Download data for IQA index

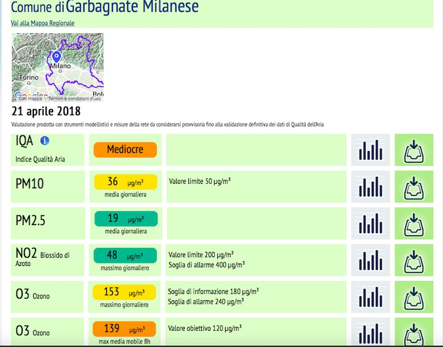(x=413, y=150)
